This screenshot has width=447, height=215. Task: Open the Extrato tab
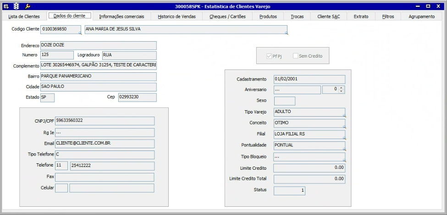click(361, 16)
